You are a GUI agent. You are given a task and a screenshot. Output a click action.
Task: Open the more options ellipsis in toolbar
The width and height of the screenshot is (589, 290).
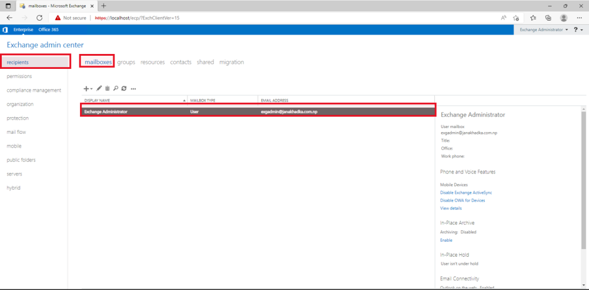point(133,89)
